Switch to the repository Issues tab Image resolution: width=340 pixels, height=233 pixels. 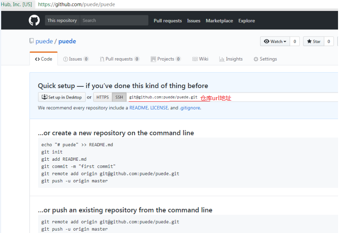76,59
